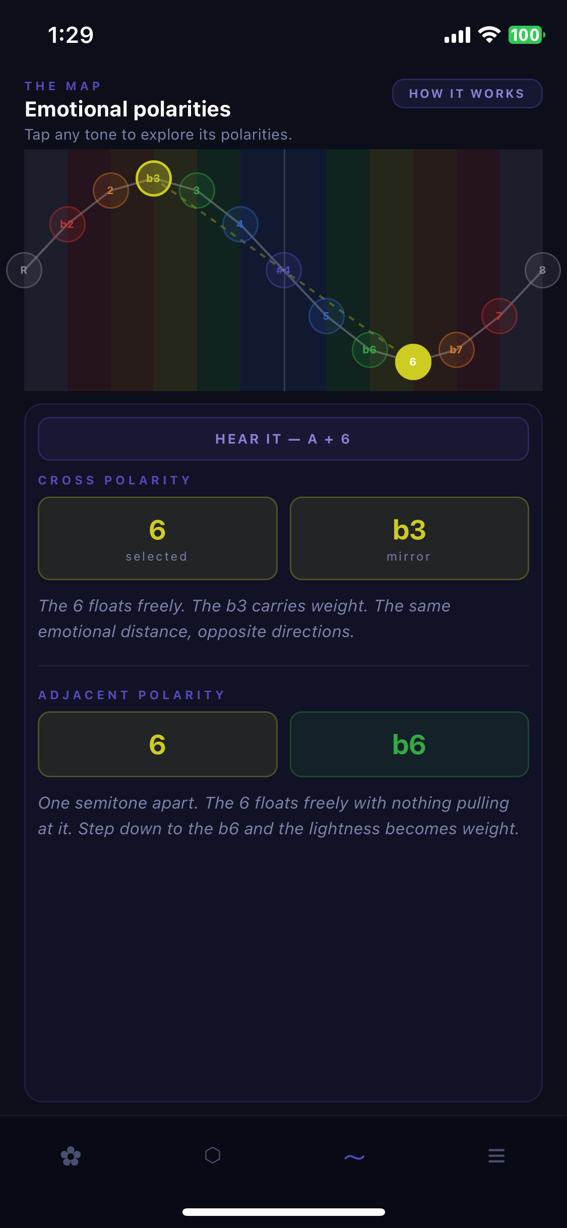Tap the '6 selected' cross polarity card
The width and height of the screenshot is (567, 1228).
pyautogui.click(x=157, y=537)
